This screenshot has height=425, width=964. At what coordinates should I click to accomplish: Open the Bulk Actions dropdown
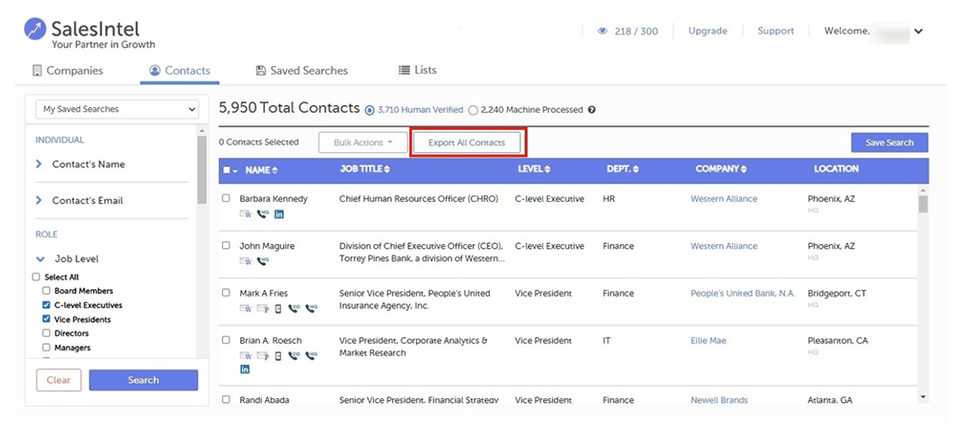pos(363,143)
